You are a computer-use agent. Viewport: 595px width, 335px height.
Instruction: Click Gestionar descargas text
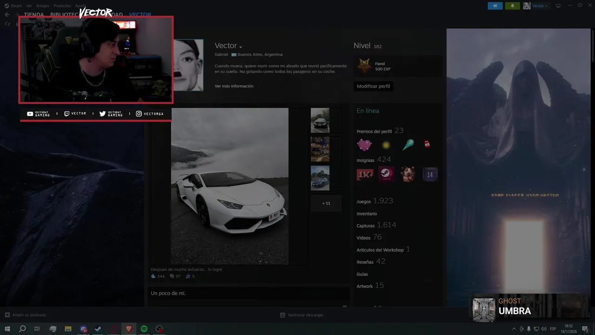tap(305, 315)
